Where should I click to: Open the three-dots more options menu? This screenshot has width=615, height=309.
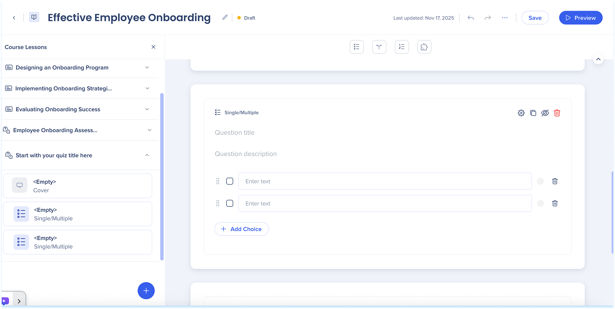(x=505, y=18)
